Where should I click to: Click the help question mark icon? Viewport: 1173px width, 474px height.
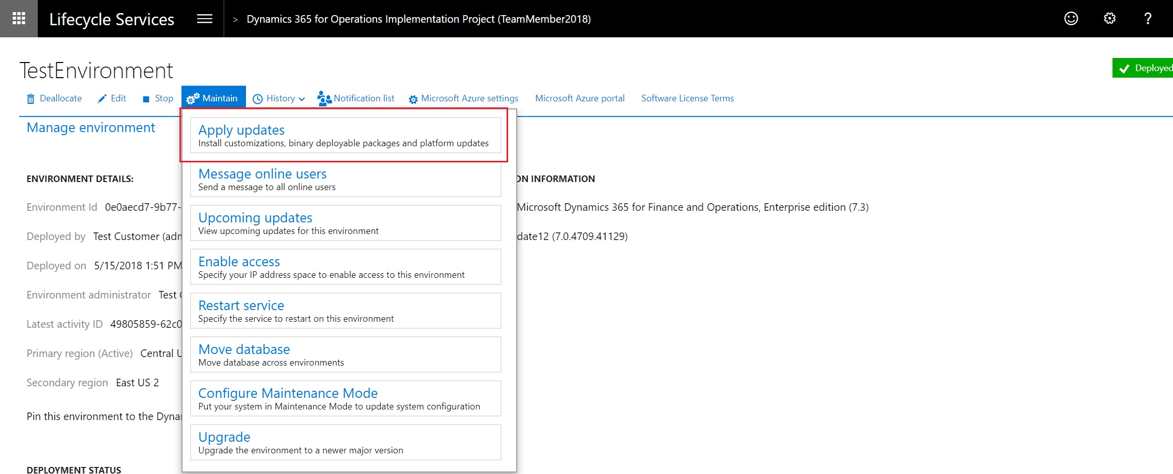pos(1148,18)
